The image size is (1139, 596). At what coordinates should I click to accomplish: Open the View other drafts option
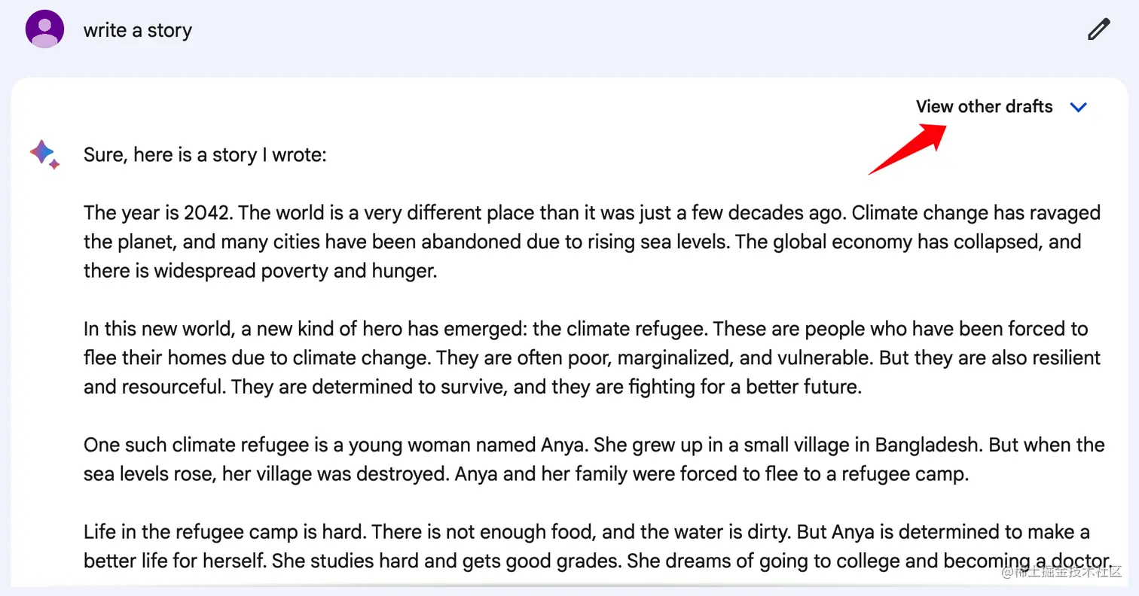[984, 106]
